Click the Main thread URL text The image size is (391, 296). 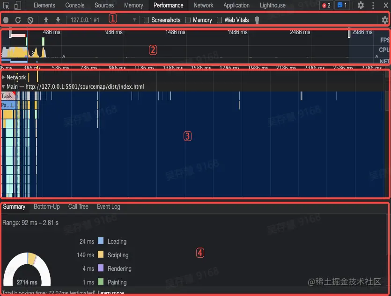tap(85, 87)
